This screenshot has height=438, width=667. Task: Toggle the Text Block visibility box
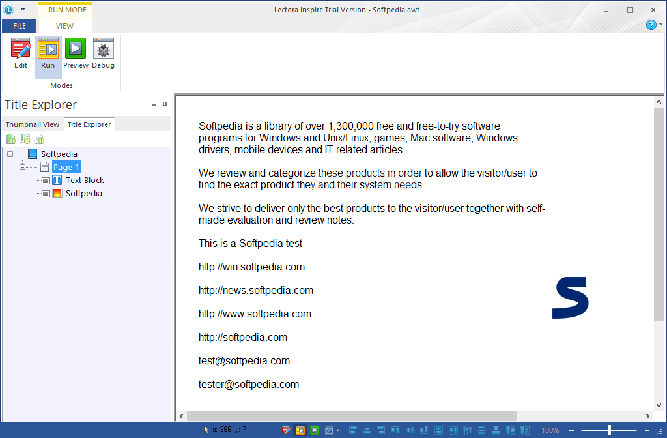(x=46, y=181)
